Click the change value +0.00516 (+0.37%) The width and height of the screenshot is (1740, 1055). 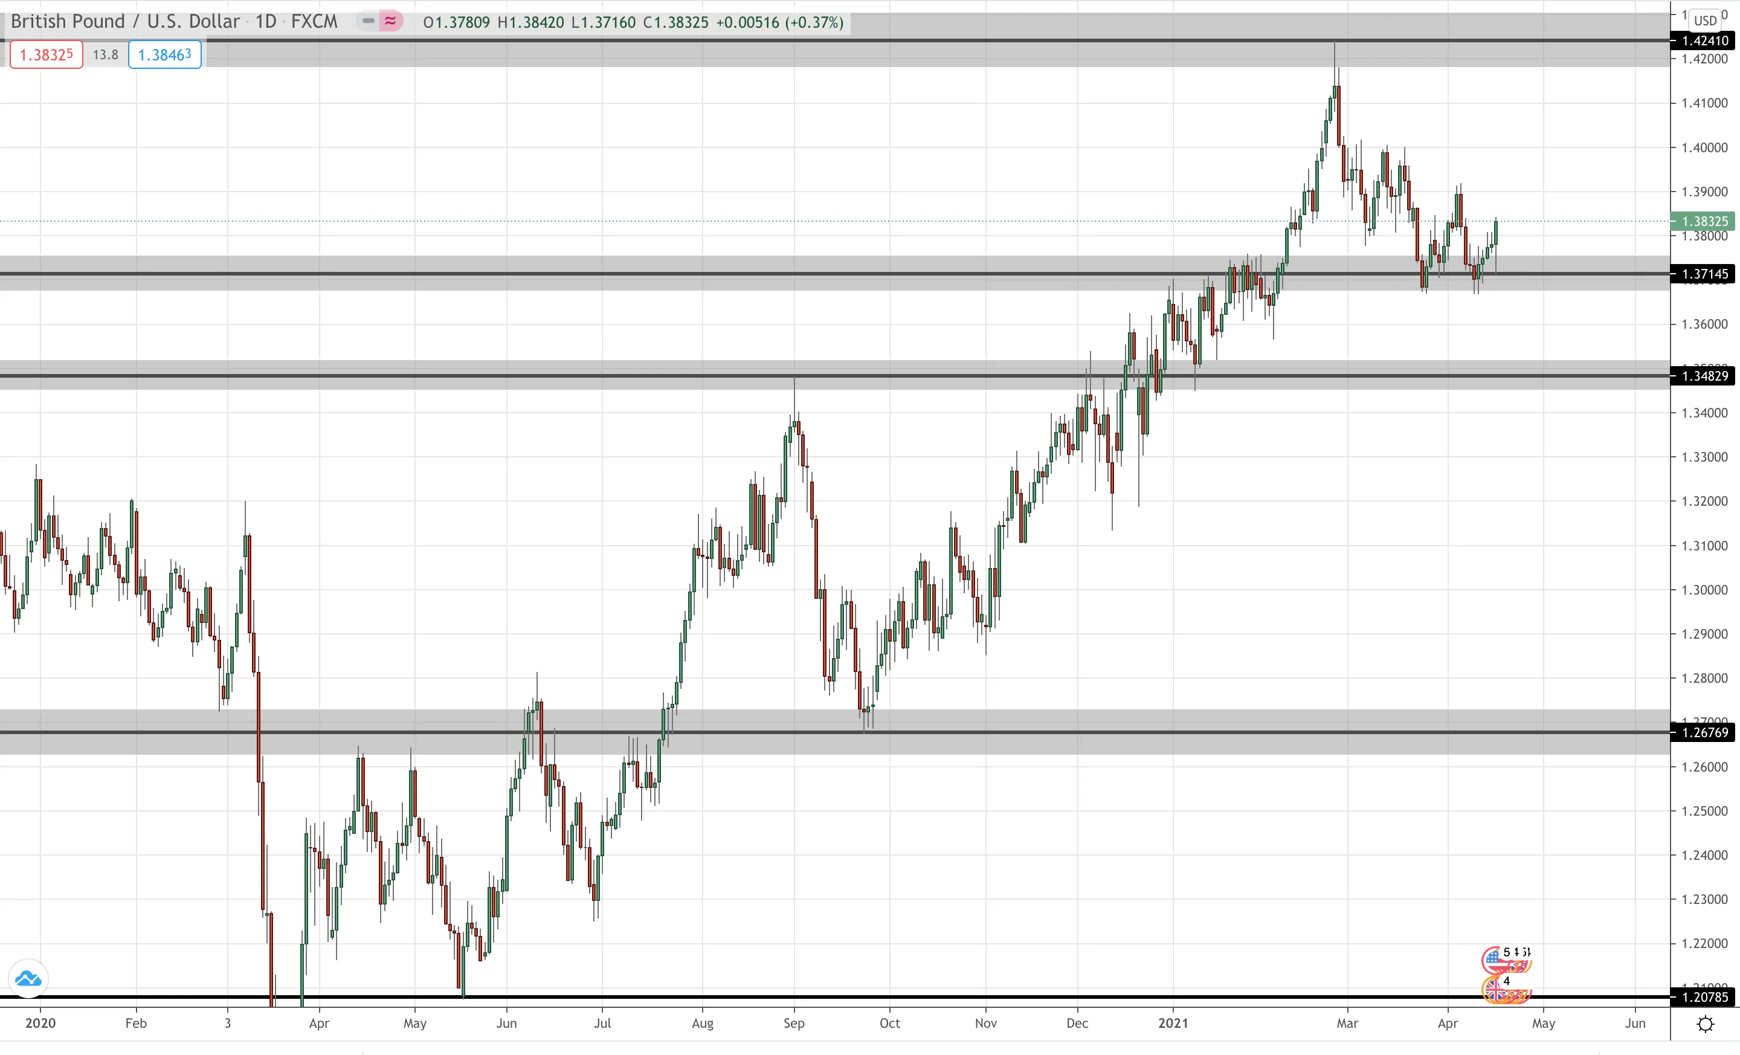779,22
